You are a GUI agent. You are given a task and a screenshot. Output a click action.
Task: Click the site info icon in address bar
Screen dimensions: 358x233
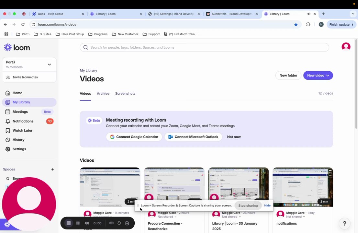33,24
